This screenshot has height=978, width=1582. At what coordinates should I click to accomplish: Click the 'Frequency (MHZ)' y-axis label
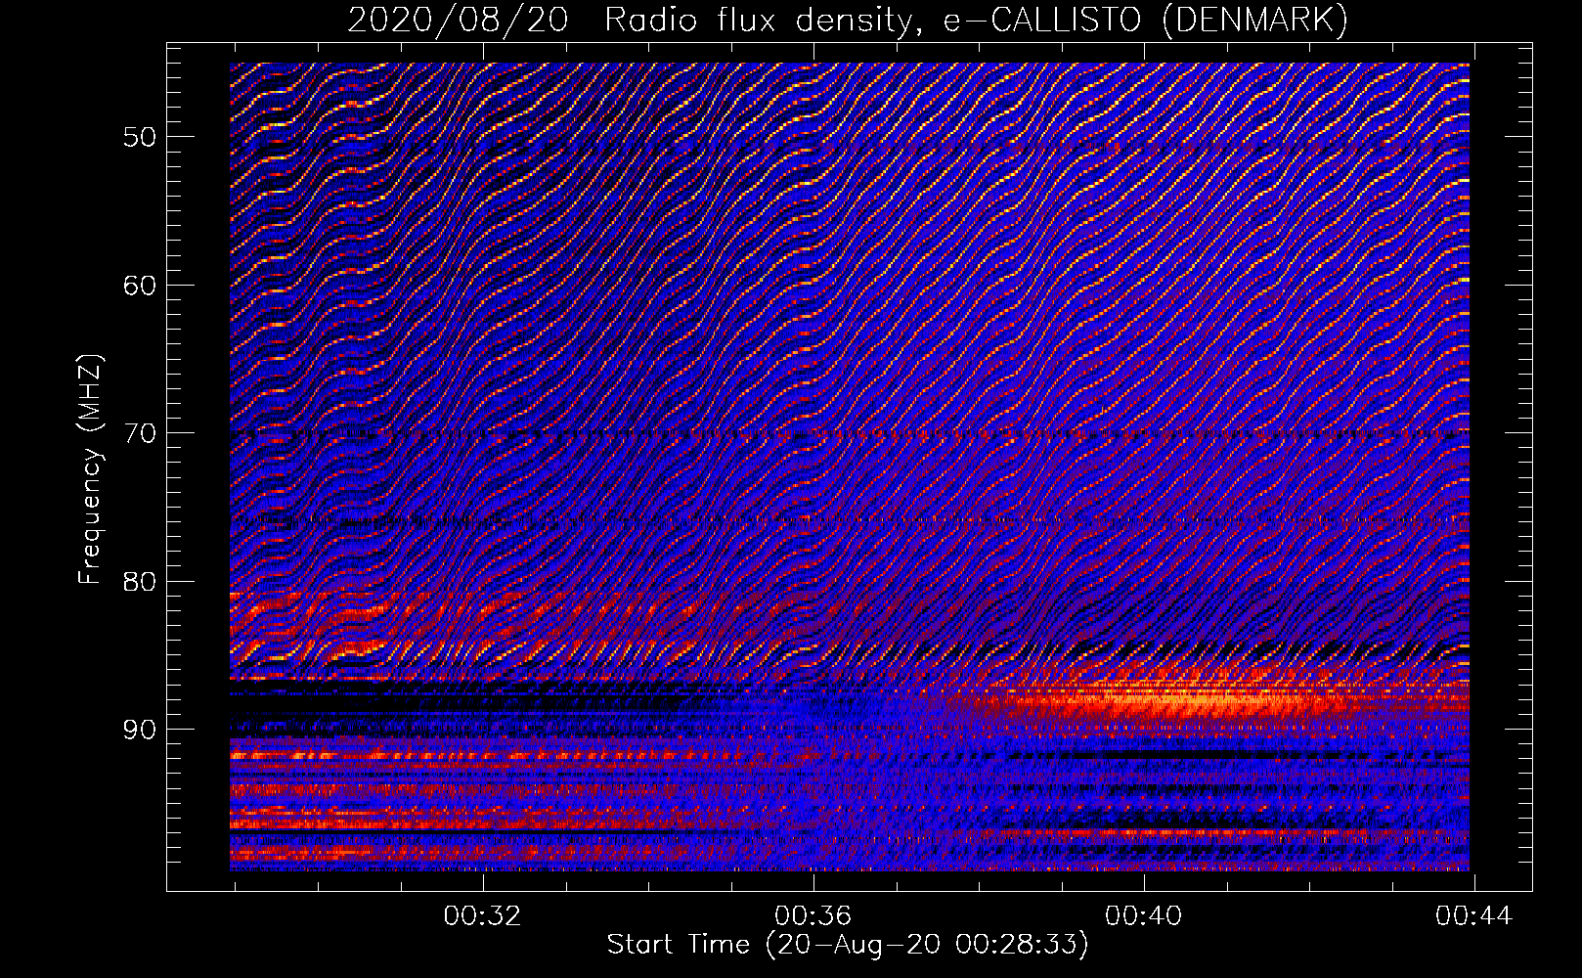(x=90, y=469)
